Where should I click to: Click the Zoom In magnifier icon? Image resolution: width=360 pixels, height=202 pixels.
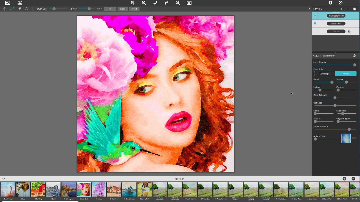pyautogui.click(x=144, y=3)
